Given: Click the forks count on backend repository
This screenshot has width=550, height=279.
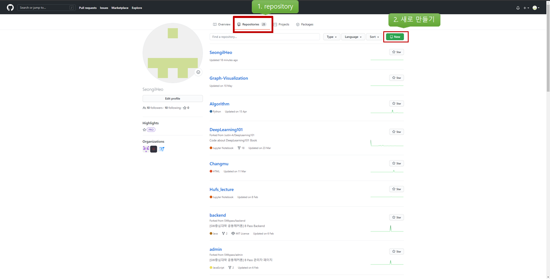Looking at the screenshot, I should (224, 234).
